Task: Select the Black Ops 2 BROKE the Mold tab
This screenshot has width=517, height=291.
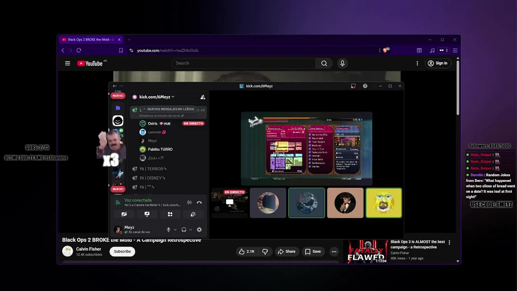Action: point(91,40)
